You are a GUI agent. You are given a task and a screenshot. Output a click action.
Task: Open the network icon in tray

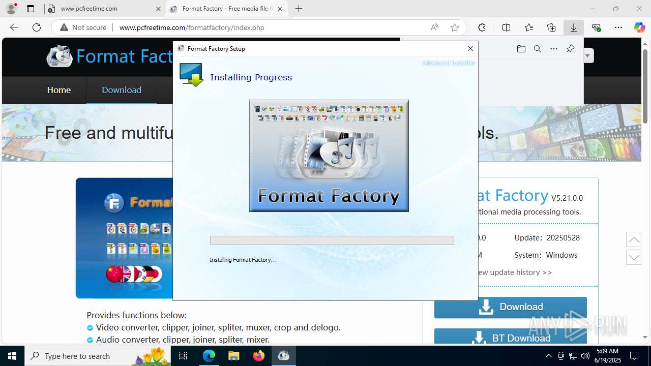pyautogui.click(x=573, y=356)
